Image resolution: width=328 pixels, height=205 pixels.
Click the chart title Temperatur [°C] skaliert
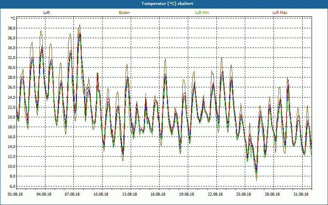pyautogui.click(x=167, y=4)
